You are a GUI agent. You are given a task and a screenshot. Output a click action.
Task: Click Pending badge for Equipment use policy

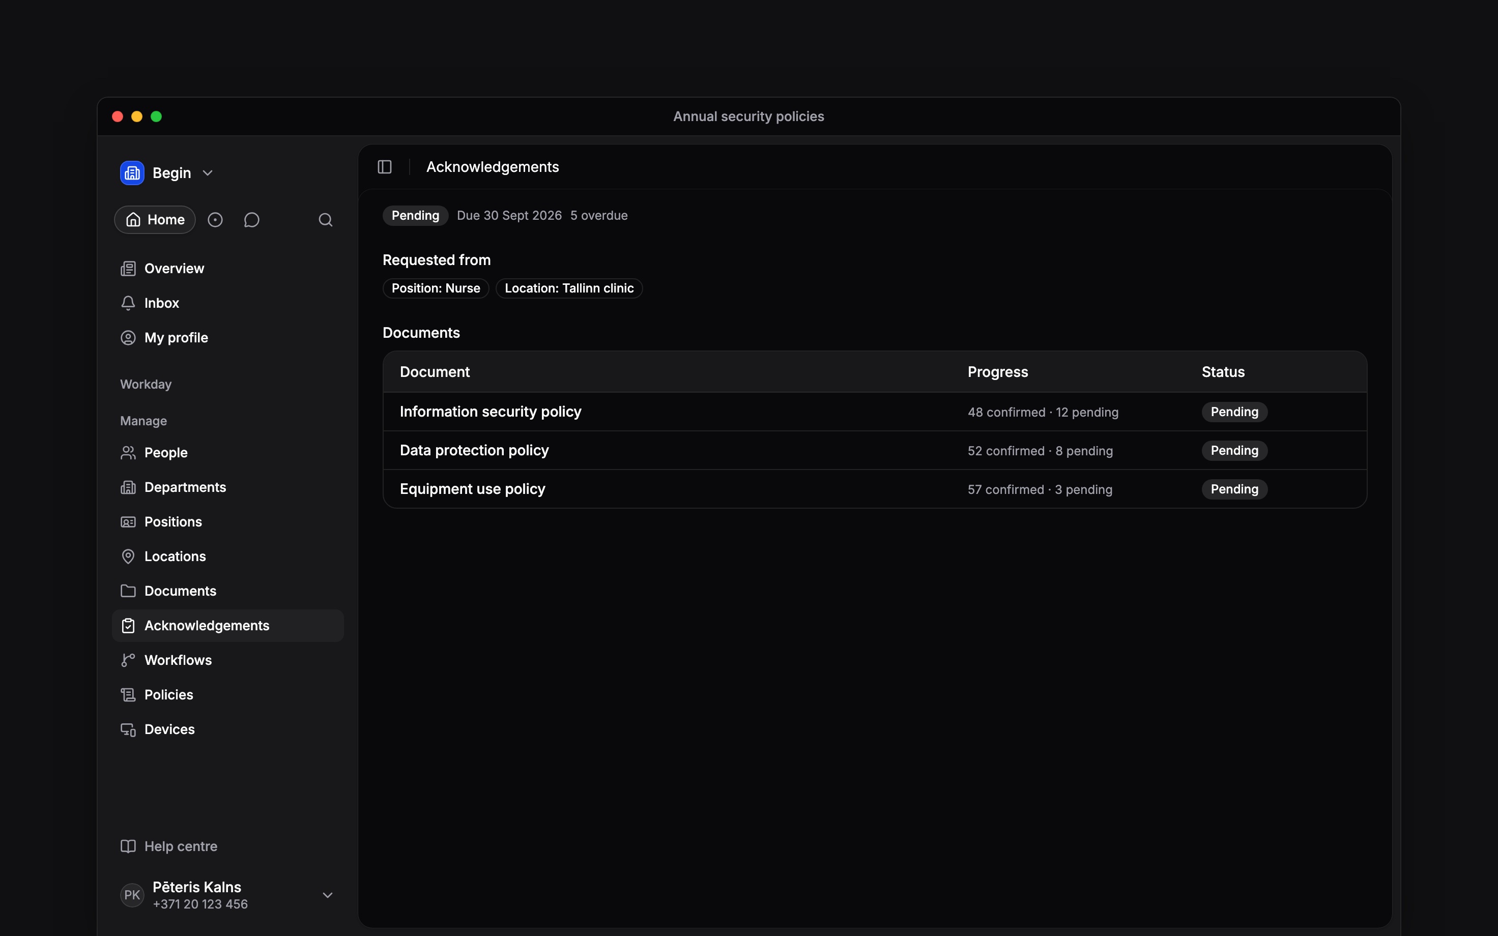tap(1234, 489)
